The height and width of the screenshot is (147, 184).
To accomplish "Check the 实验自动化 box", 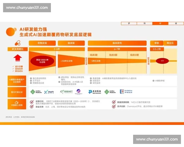I will point(59,82).
